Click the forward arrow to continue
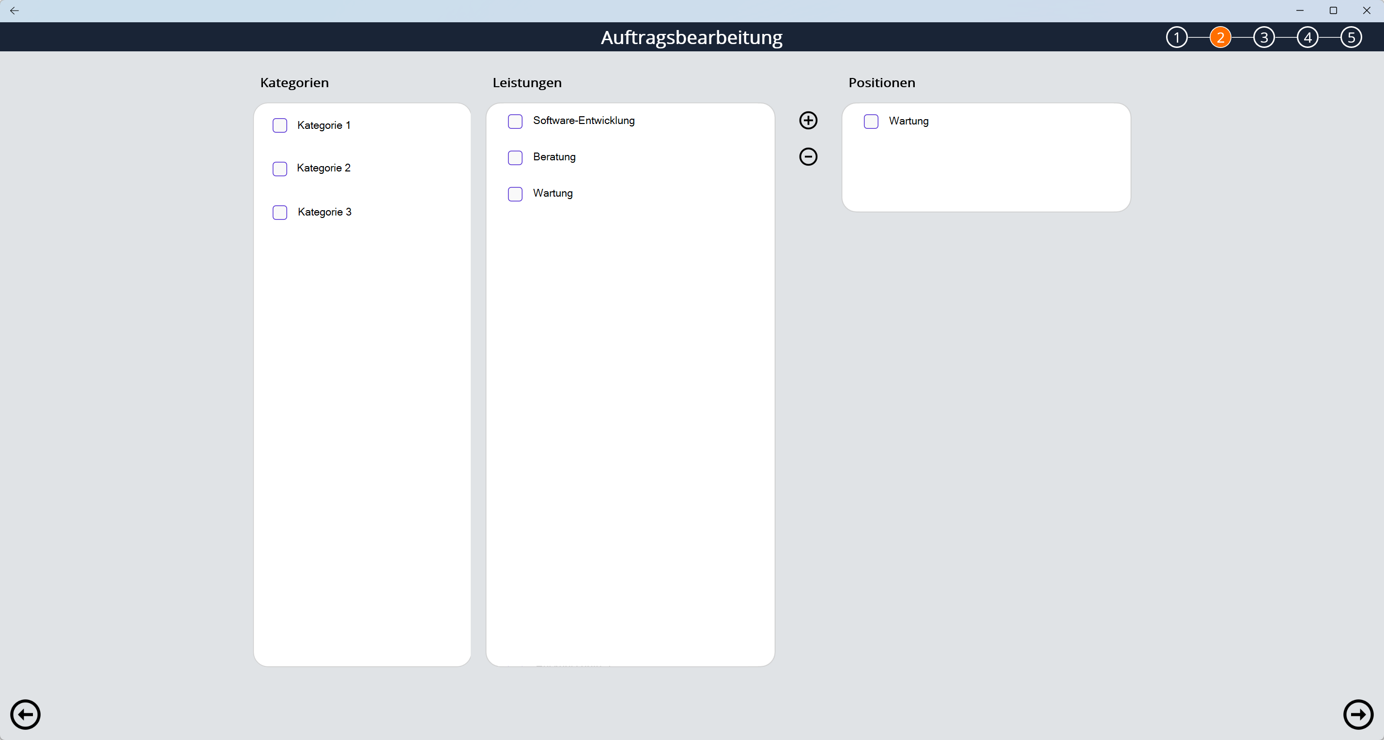The image size is (1384, 740). click(x=1358, y=714)
